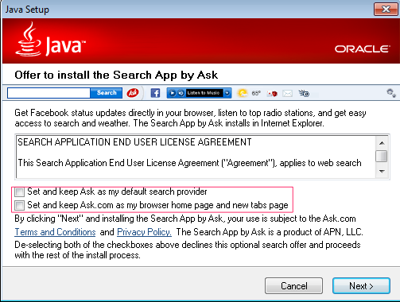Open the toolbar settings gear icon

tap(391, 93)
